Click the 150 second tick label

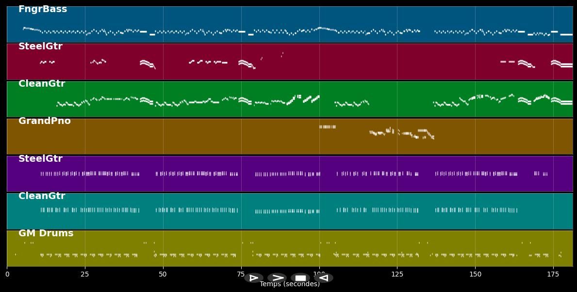[475, 275]
